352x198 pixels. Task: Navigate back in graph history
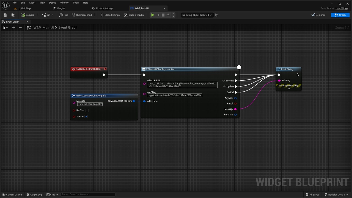click(13, 28)
